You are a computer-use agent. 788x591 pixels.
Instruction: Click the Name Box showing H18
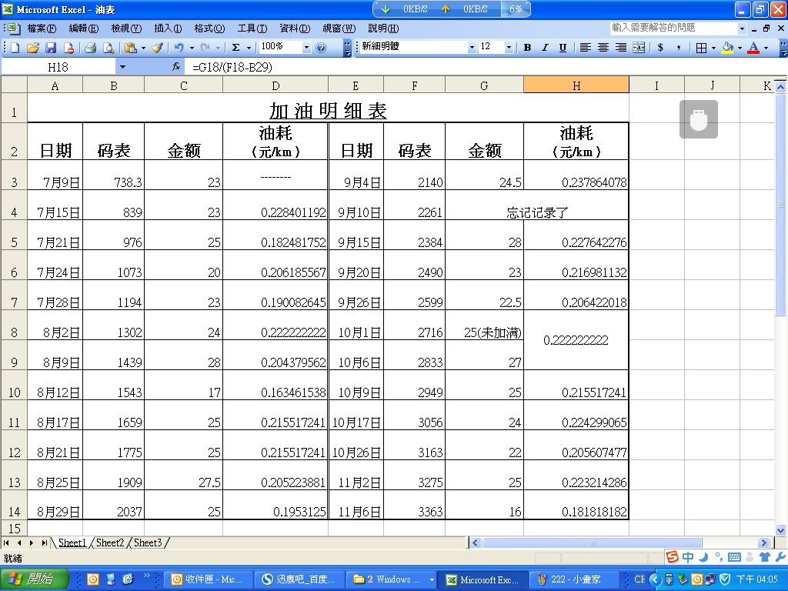(x=58, y=67)
